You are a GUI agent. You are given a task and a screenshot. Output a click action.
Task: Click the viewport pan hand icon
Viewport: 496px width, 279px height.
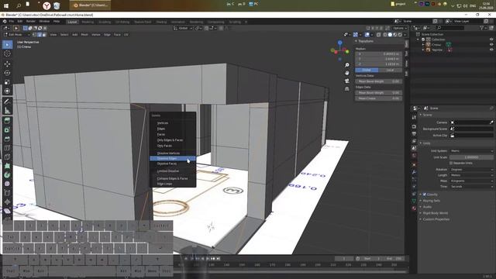[x=347, y=73]
